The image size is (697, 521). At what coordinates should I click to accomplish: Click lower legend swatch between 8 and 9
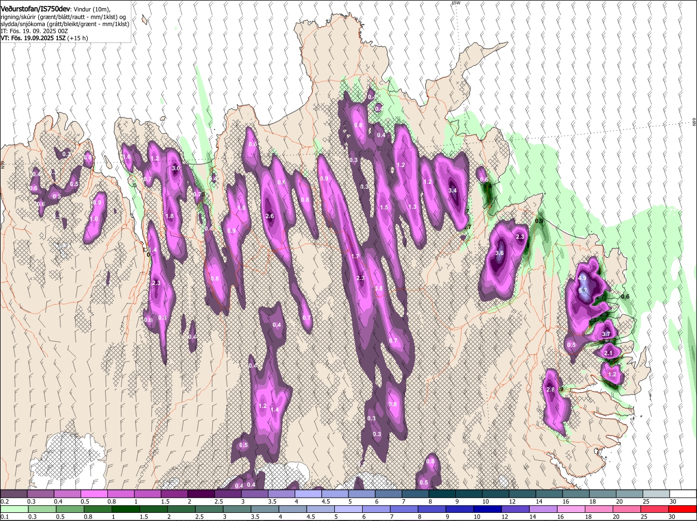pyautogui.click(x=433, y=509)
